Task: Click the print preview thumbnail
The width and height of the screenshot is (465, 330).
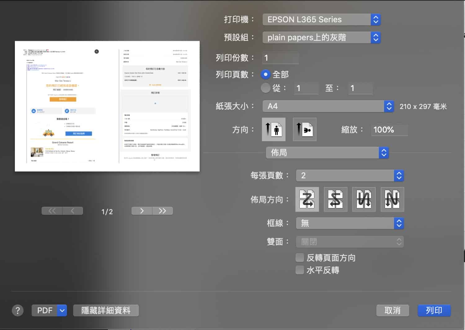Action: tap(107, 106)
